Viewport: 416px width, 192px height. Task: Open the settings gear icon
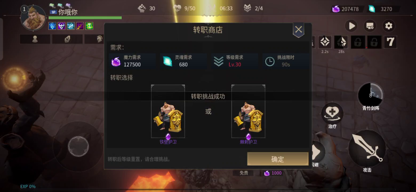tap(389, 26)
